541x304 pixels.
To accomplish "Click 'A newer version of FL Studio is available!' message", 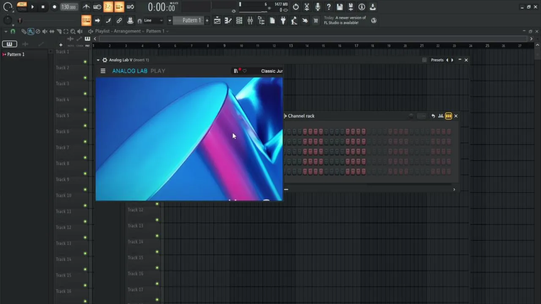I will click(345, 20).
